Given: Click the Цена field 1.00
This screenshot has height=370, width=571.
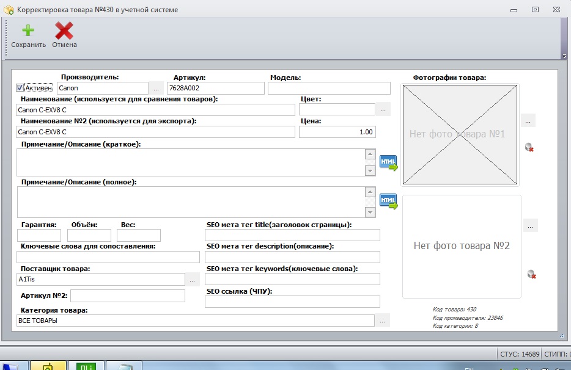Looking at the screenshot, I should point(337,132).
